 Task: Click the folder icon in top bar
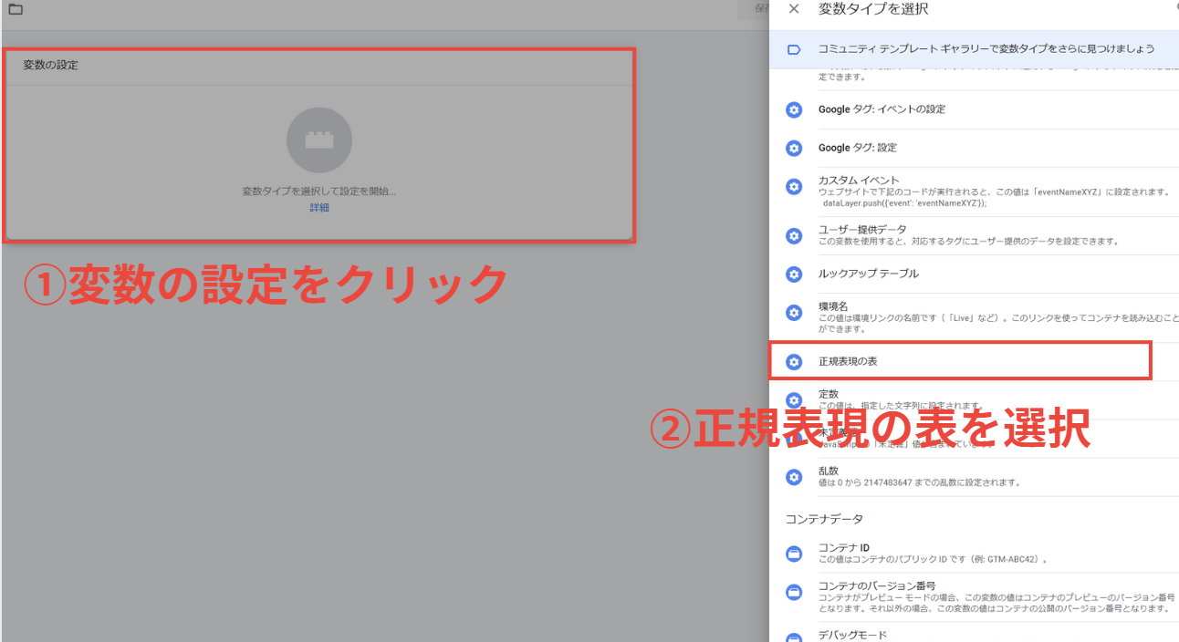16,9
